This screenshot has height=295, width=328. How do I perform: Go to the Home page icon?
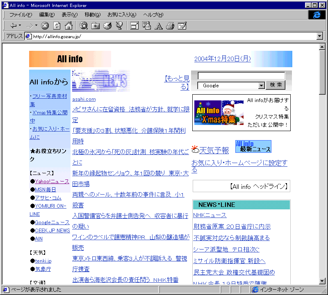(x=68, y=25)
